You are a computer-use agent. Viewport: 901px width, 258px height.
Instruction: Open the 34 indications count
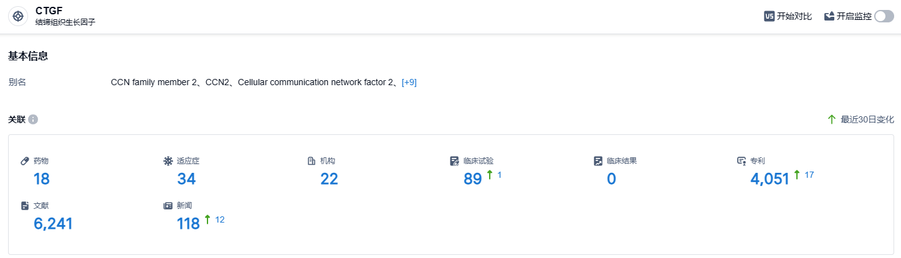[x=186, y=179]
